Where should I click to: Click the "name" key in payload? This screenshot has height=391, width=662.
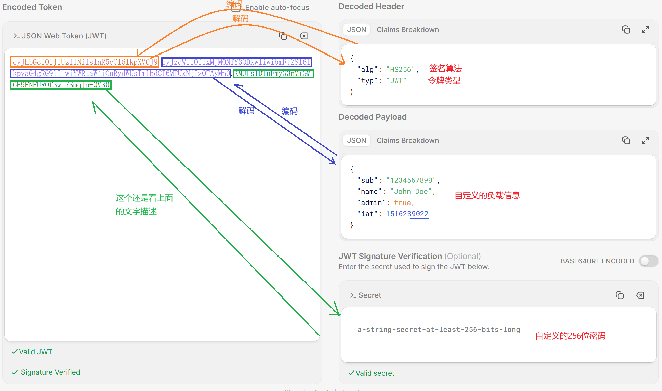click(369, 192)
